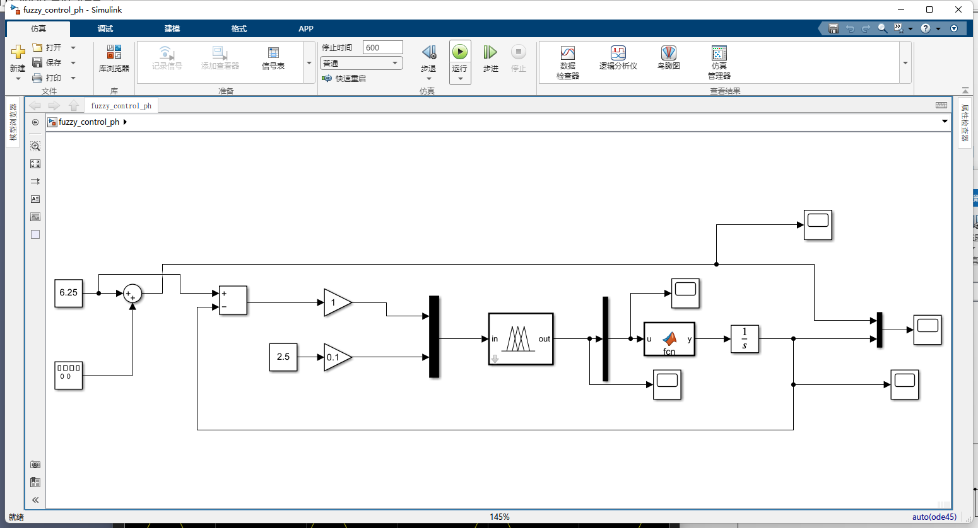Open the 数据检查器 Data Inspector
978x528 pixels.
point(568,62)
